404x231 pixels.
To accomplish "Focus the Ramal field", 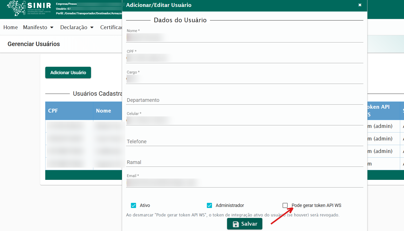I will [245, 162].
